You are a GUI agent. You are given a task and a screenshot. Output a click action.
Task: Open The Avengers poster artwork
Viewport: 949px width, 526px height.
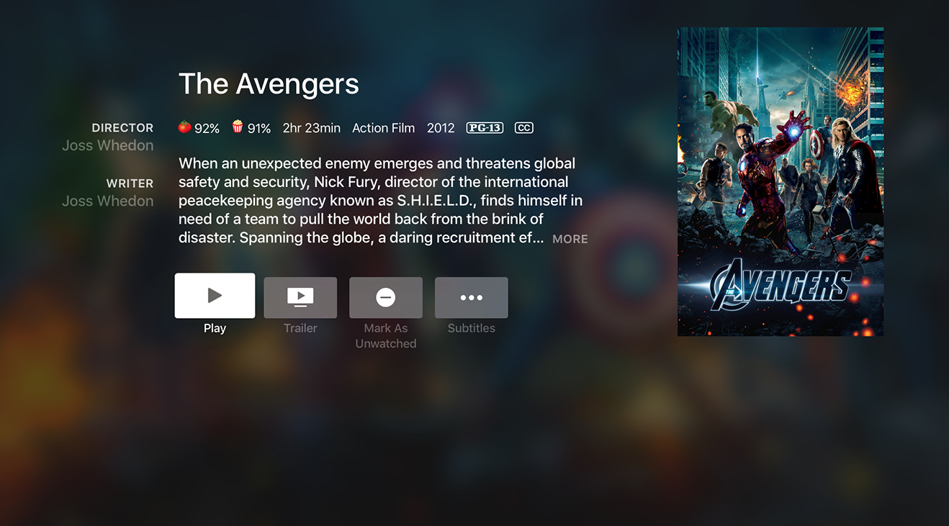(x=781, y=182)
